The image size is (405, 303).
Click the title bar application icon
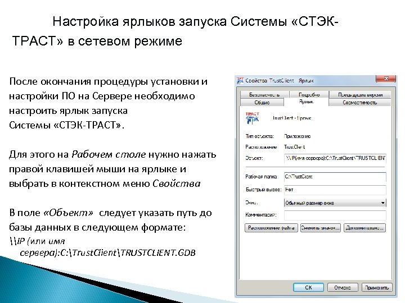(240, 80)
